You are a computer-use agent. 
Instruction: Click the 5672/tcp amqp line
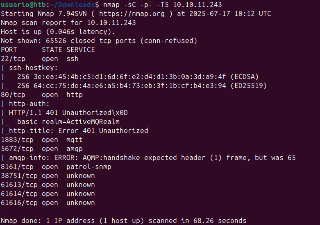point(41,148)
